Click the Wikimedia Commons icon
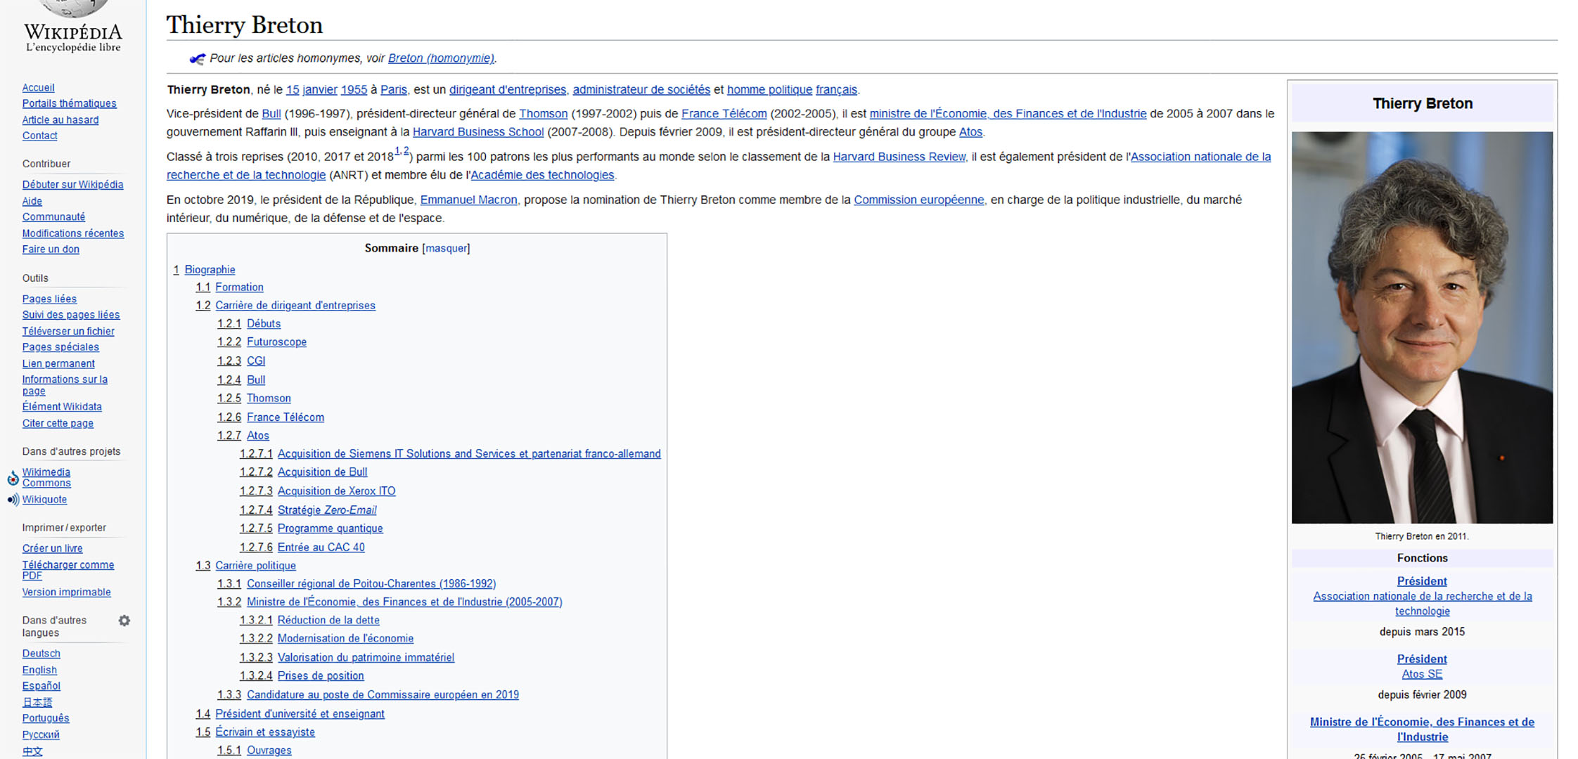 point(13,479)
